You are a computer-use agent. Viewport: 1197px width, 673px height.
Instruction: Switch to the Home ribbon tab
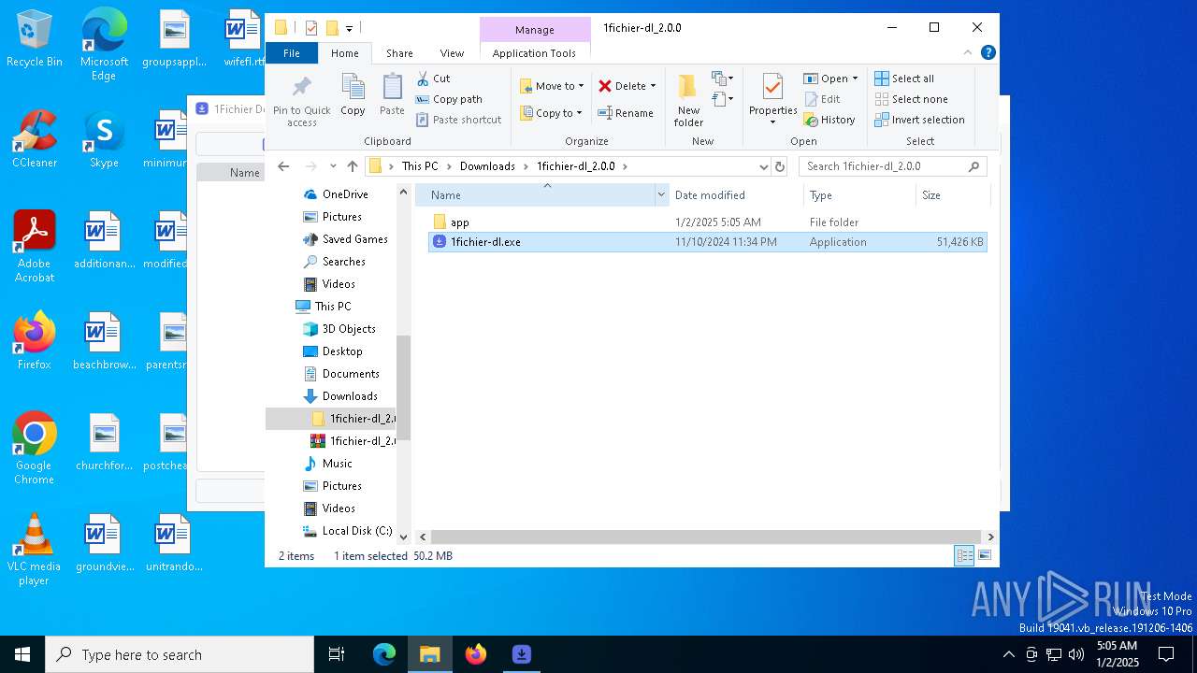point(344,53)
